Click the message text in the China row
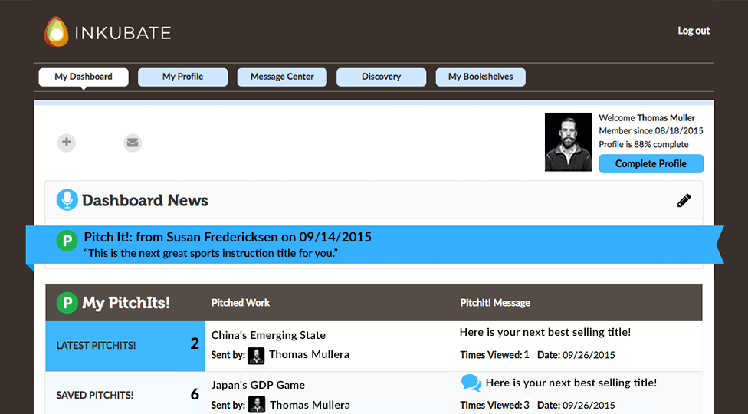This screenshot has width=748, height=414. pyautogui.click(x=545, y=333)
